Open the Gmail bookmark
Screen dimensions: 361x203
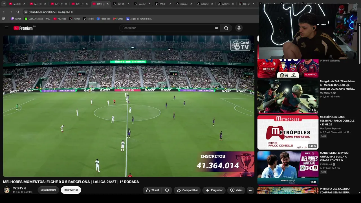click(118, 19)
